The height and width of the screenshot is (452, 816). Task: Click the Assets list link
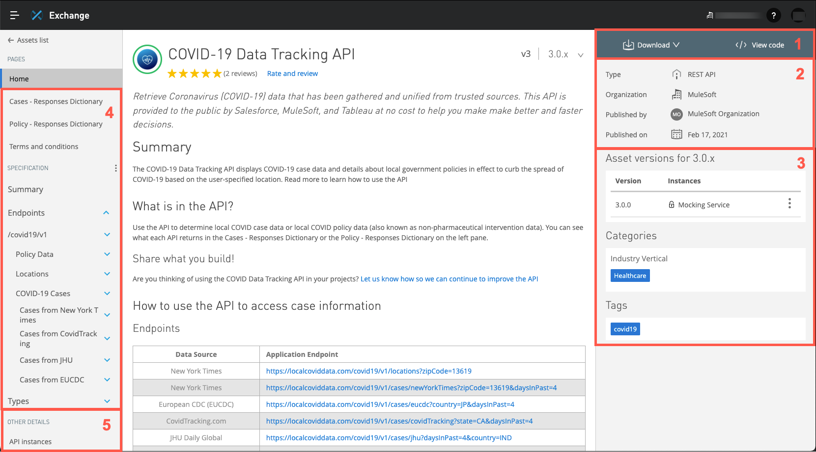(x=33, y=40)
